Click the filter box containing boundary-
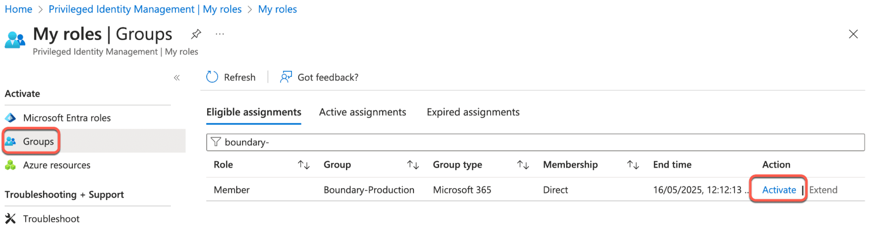Image resolution: width=871 pixels, height=243 pixels. tap(535, 142)
